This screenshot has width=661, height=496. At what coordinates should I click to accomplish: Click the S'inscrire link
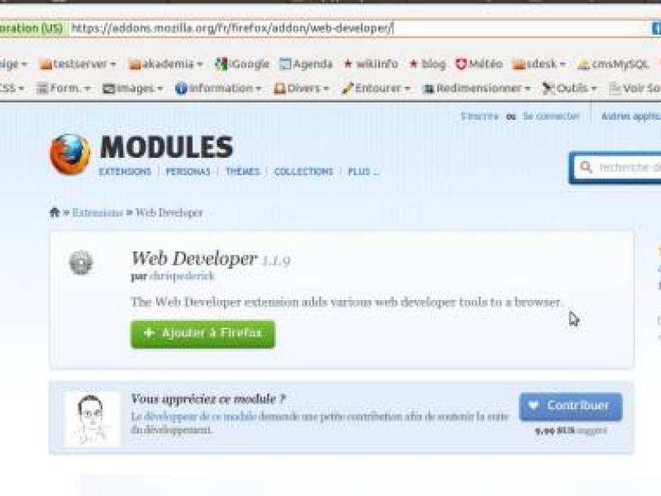tap(479, 116)
